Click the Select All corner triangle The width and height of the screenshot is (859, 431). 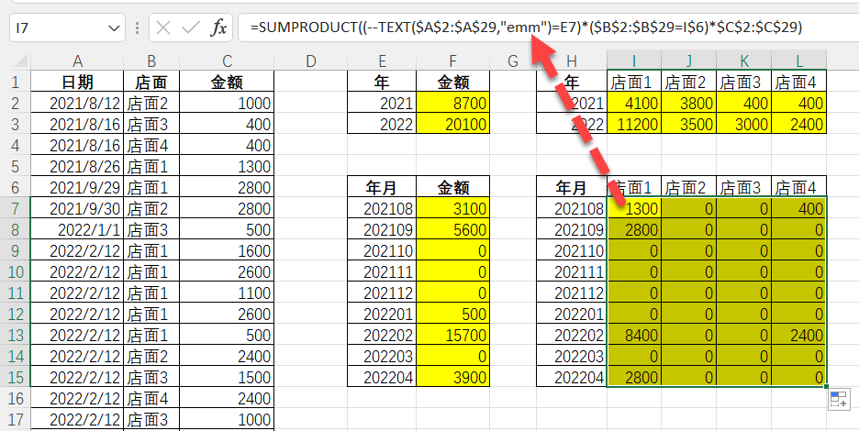tap(20, 61)
